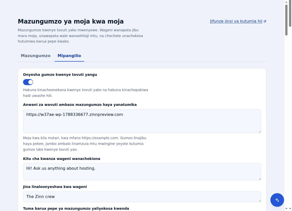Screen dimensions: 292x211
Task: Click the label Jina linaloonyeshwa kwa wageni
Action: pyautogui.click(x=55, y=187)
